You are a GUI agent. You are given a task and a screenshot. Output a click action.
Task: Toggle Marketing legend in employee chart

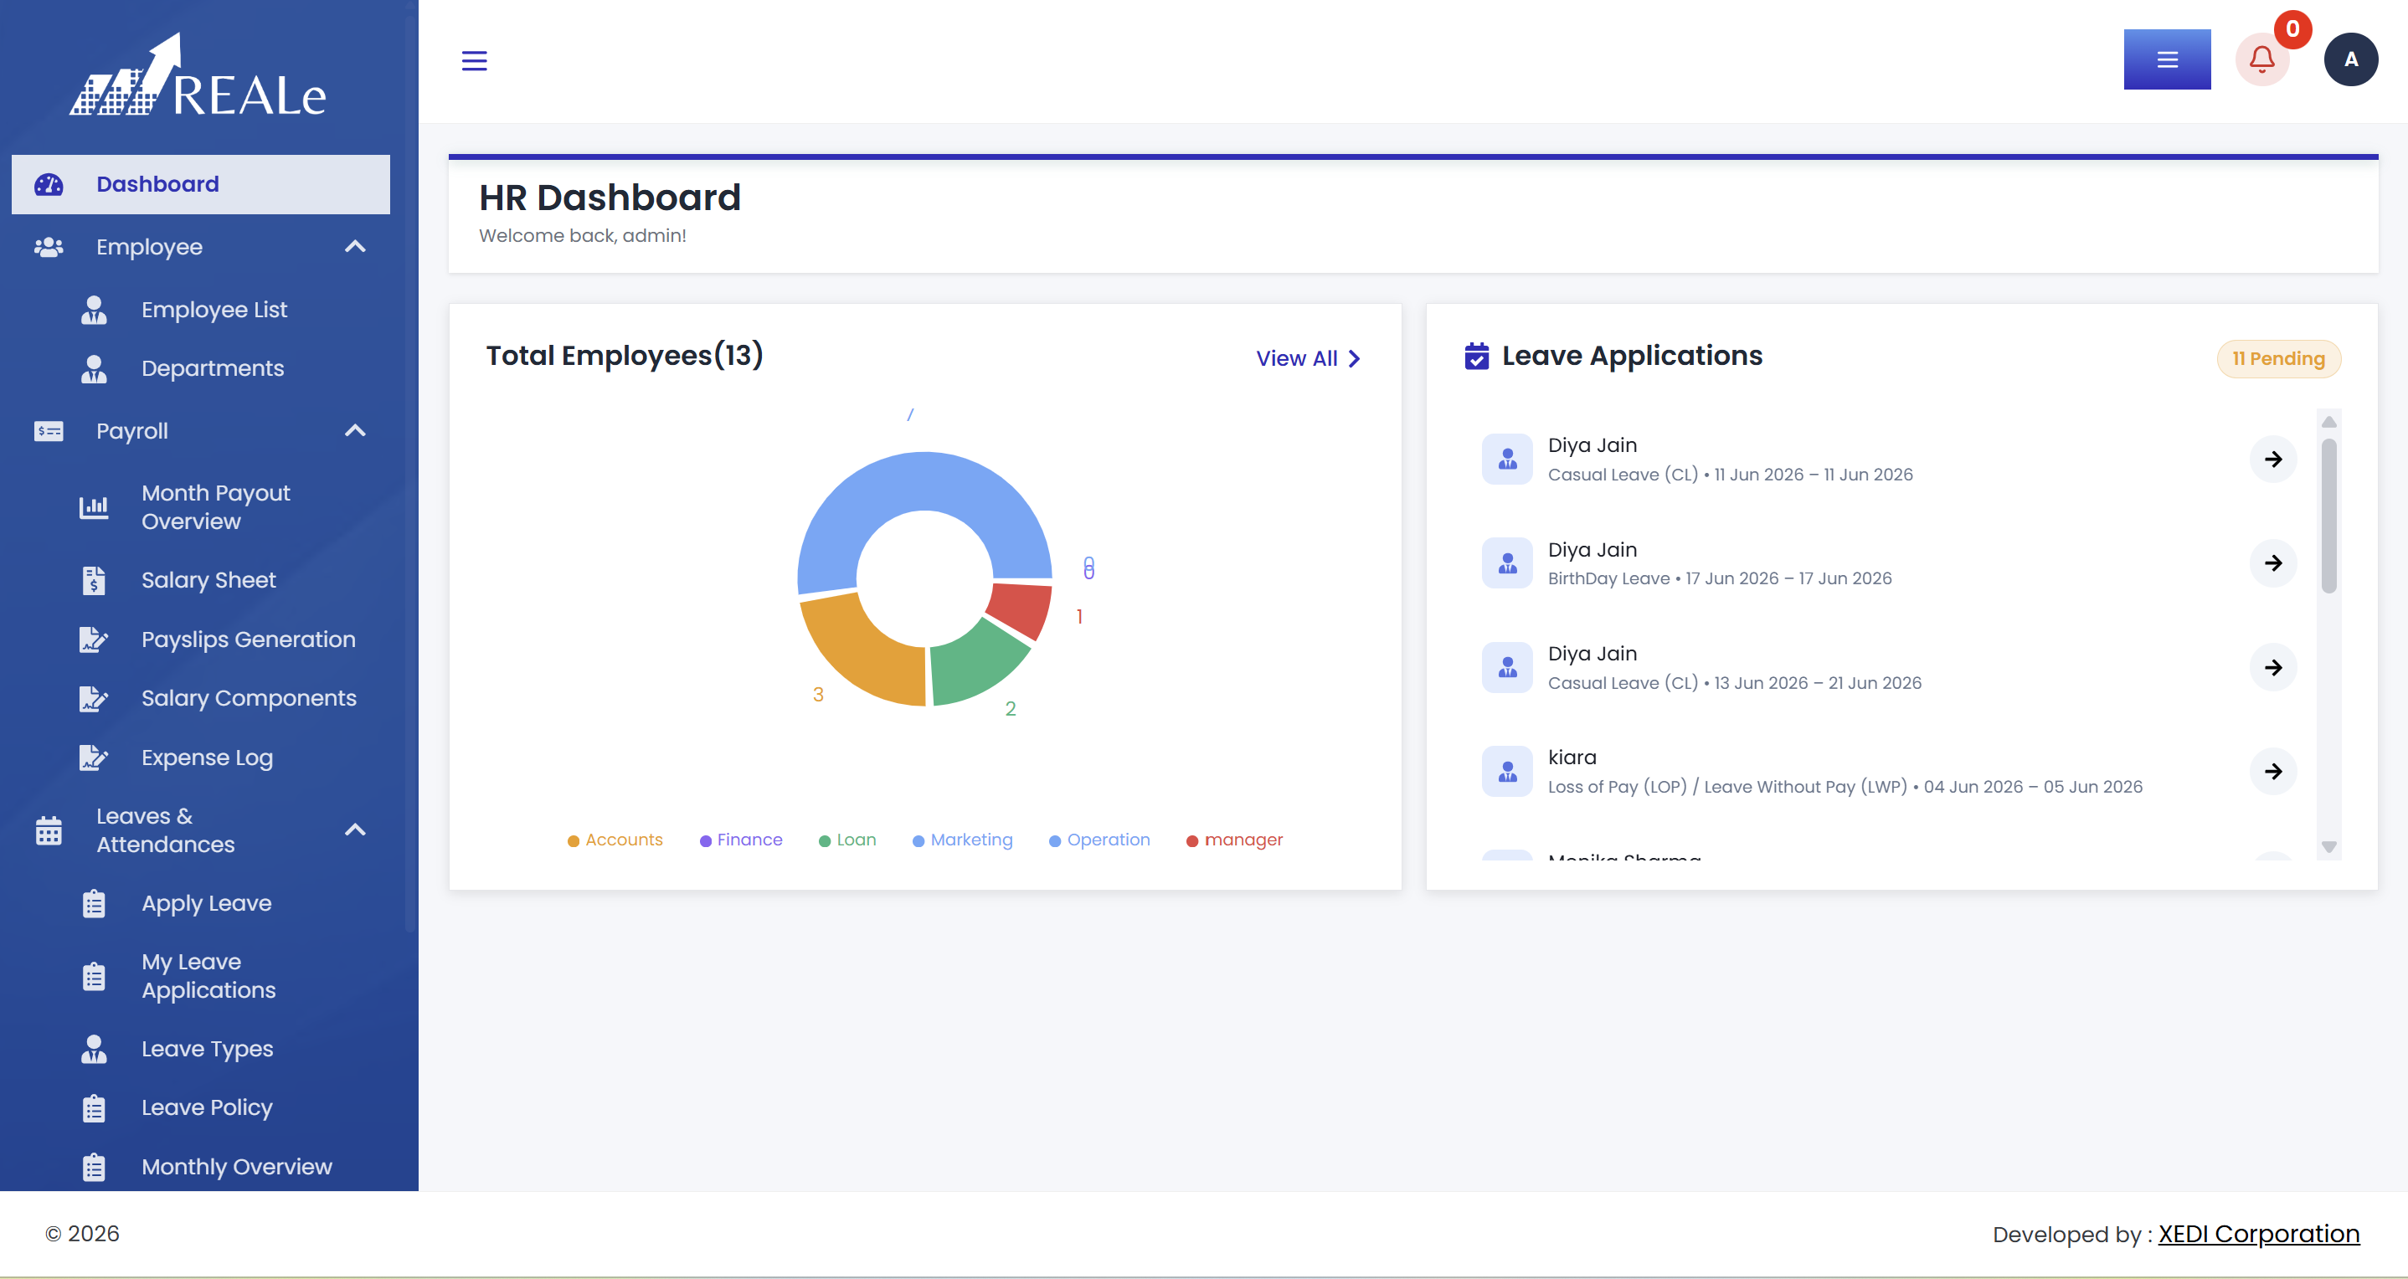point(963,840)
